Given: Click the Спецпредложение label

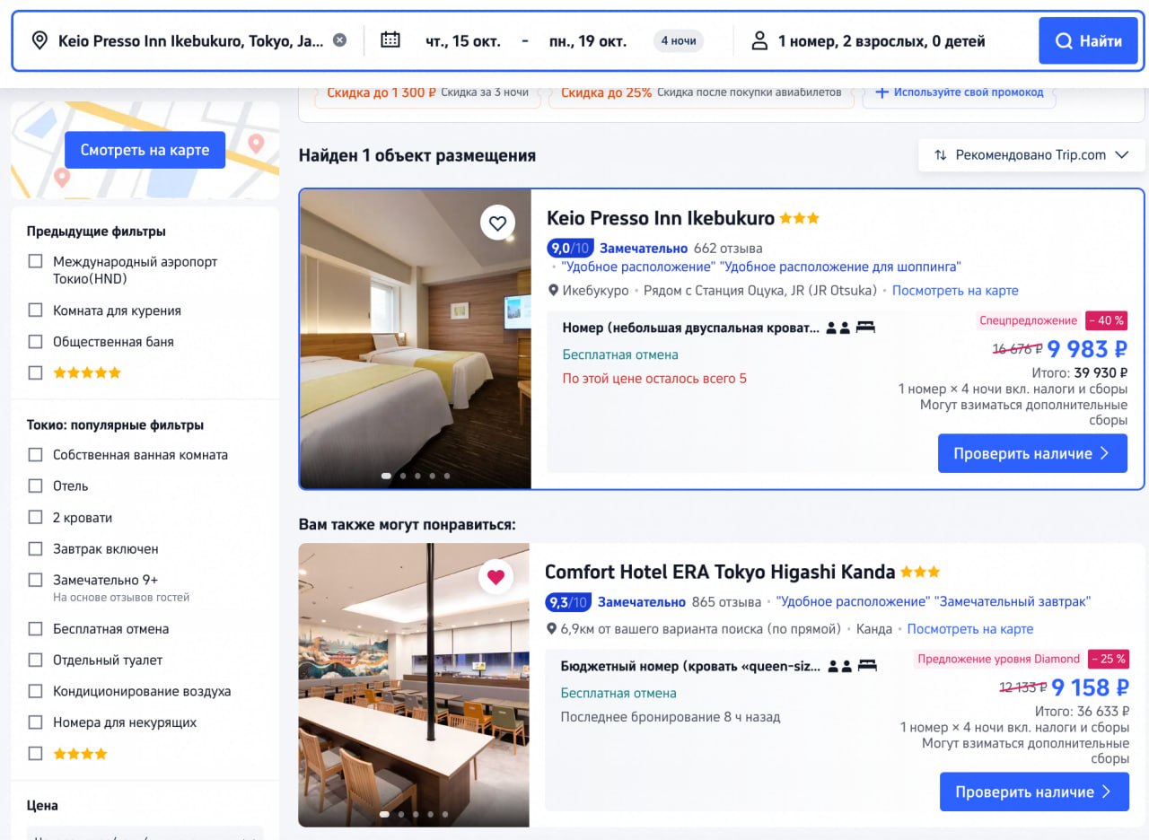Looking at the screenshot, I should [x=1029, y=320].
